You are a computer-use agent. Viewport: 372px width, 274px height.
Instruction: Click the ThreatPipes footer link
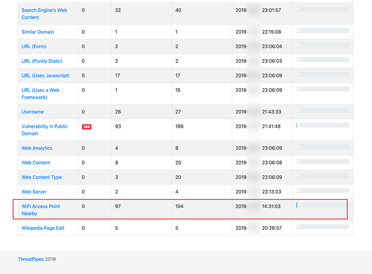31,259
